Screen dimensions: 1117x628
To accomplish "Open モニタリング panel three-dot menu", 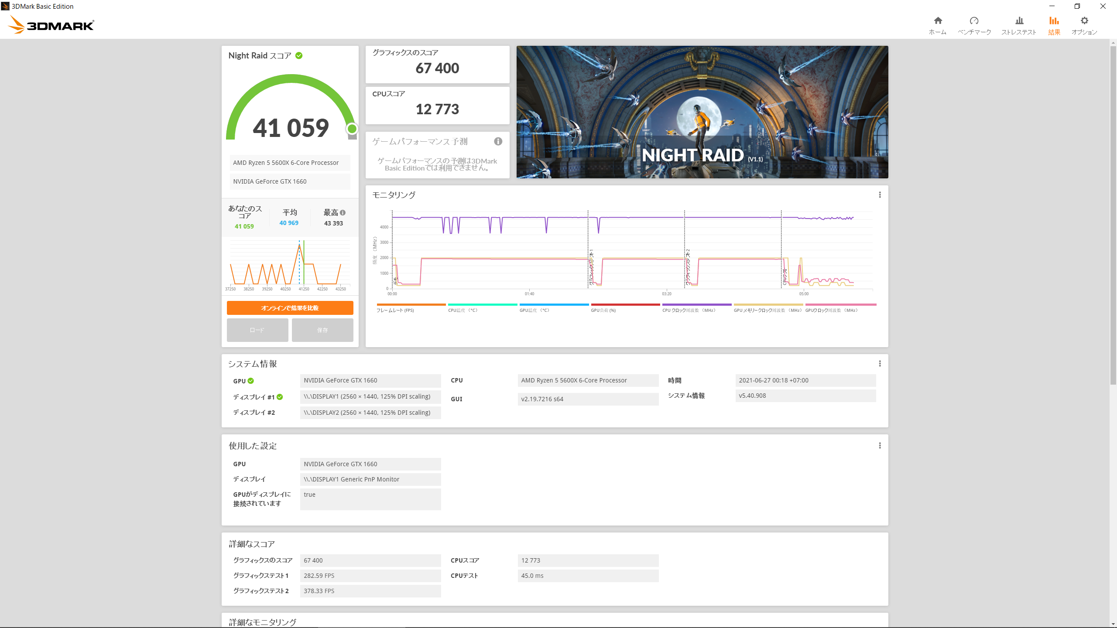I will (880, 195).
